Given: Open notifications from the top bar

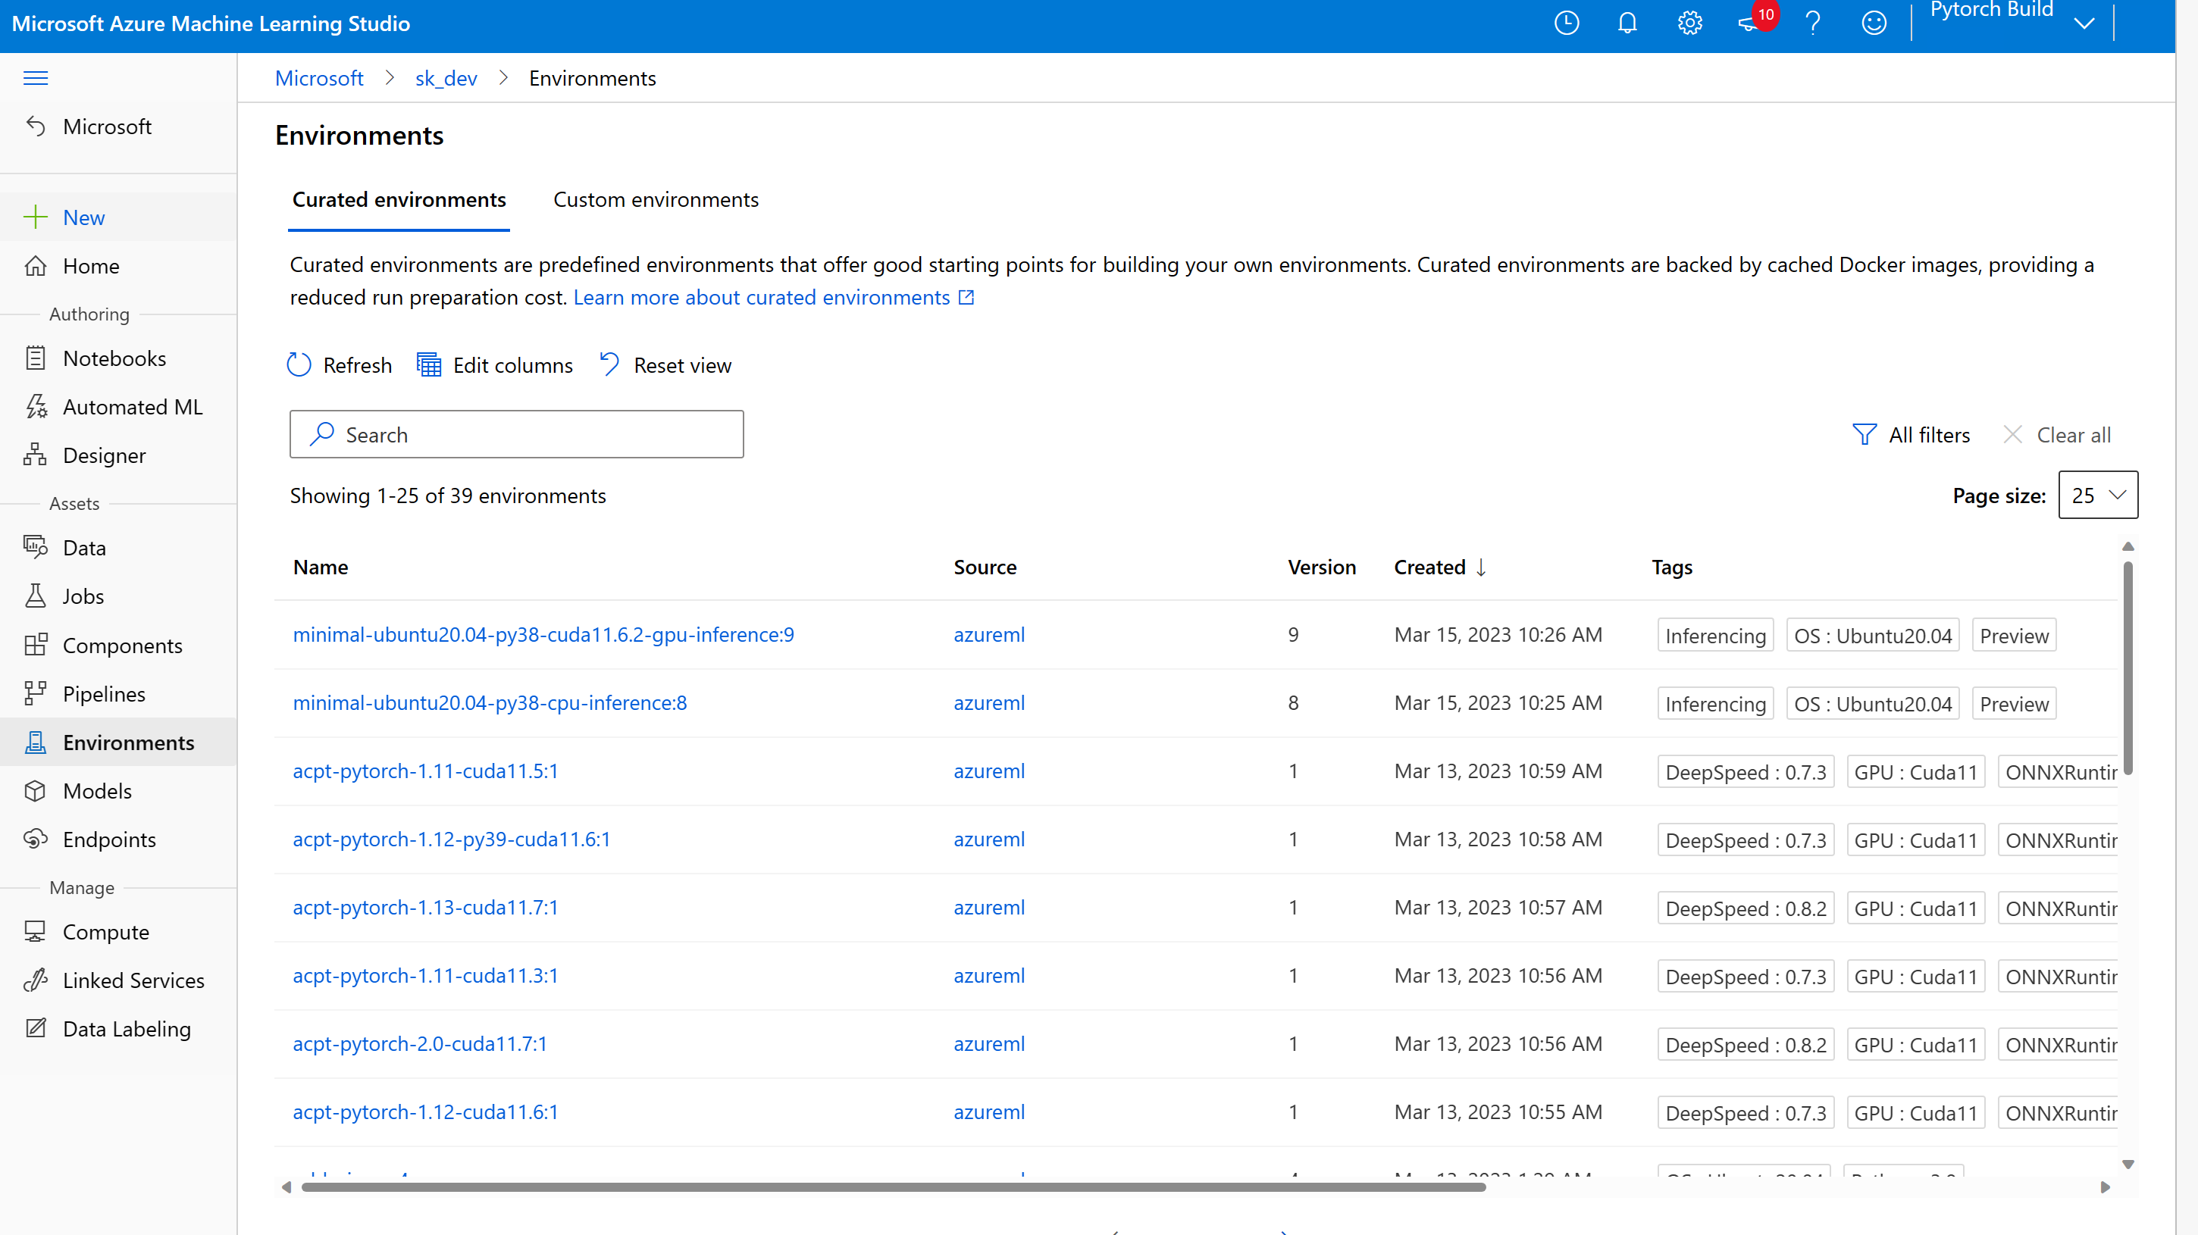Looking at the screenshot, I should pyautogui.click(x=1627, y=23).
